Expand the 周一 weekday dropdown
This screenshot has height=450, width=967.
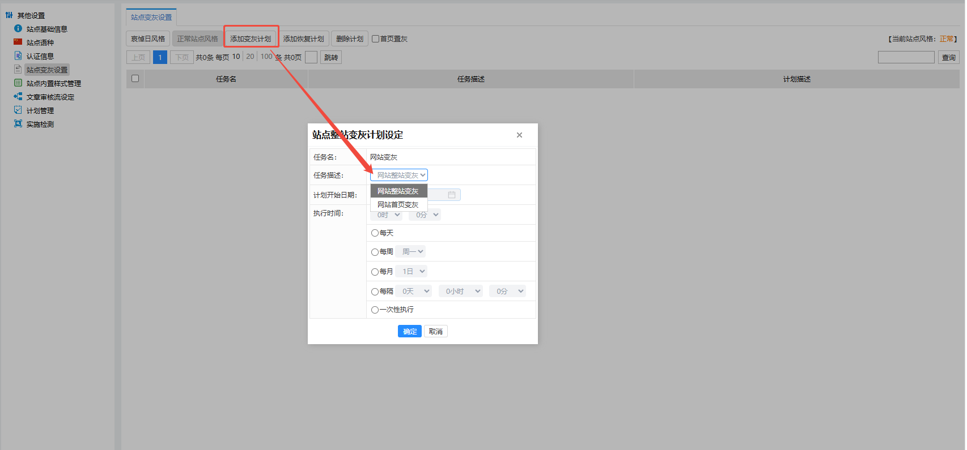(411, 251)
